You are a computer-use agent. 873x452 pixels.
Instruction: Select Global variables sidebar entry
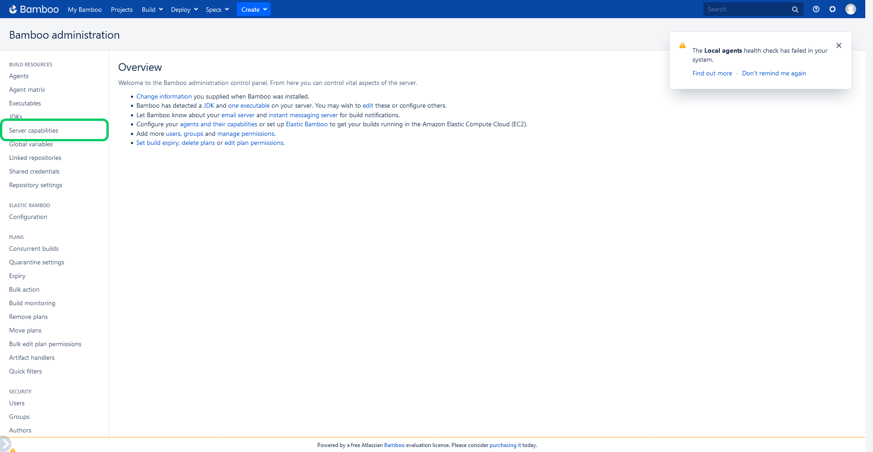point(31,144)
